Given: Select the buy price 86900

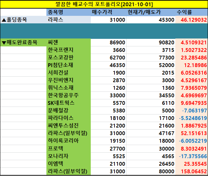Looking at the screenshot, I should [109, 42].
